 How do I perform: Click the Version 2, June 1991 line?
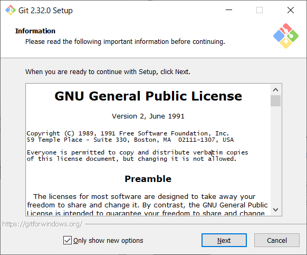pos(148,116)
